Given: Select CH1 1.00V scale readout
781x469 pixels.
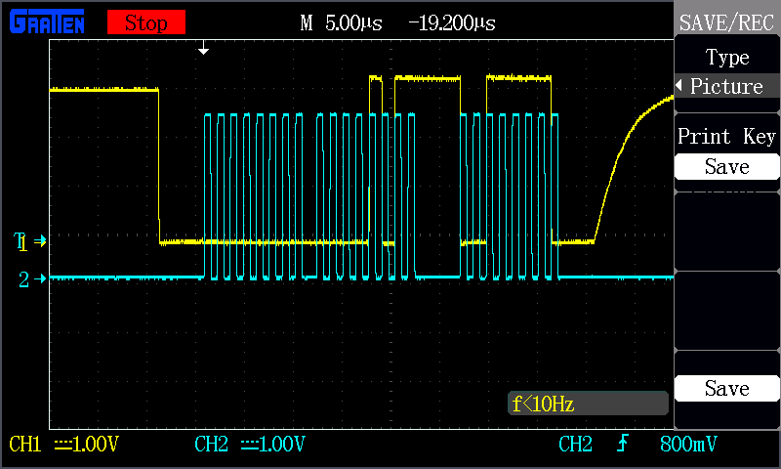Looking at the screenshot, I should pyautogui.click(x=63, y=444).
